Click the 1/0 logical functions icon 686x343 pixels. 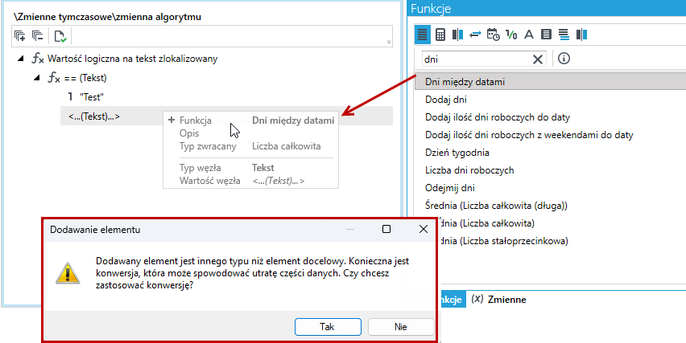511,35
